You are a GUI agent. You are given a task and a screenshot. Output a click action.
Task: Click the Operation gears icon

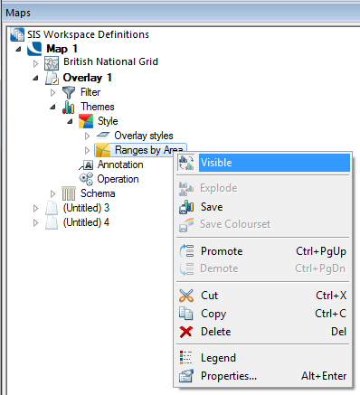[86, 179]
